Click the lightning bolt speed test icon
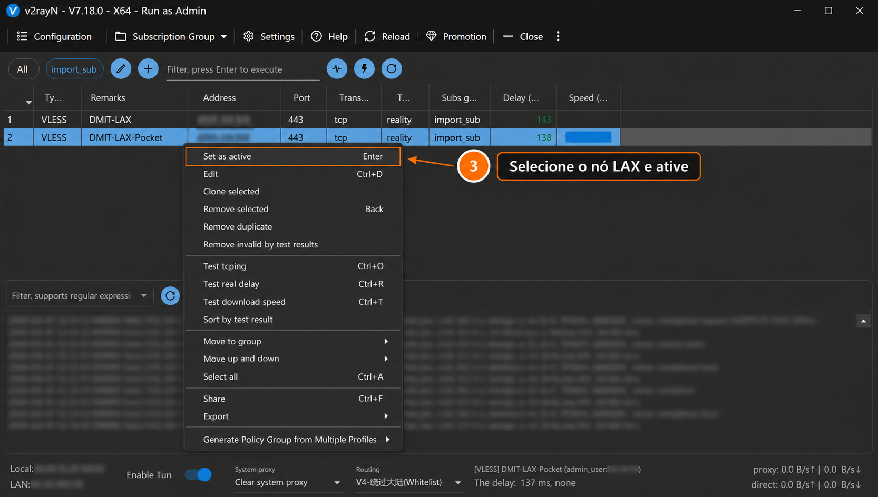Screen dimensions: 878x497 pos(364,68)
